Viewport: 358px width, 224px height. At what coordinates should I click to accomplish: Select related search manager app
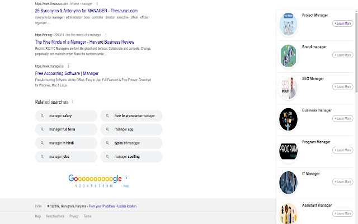click(131, 129)
